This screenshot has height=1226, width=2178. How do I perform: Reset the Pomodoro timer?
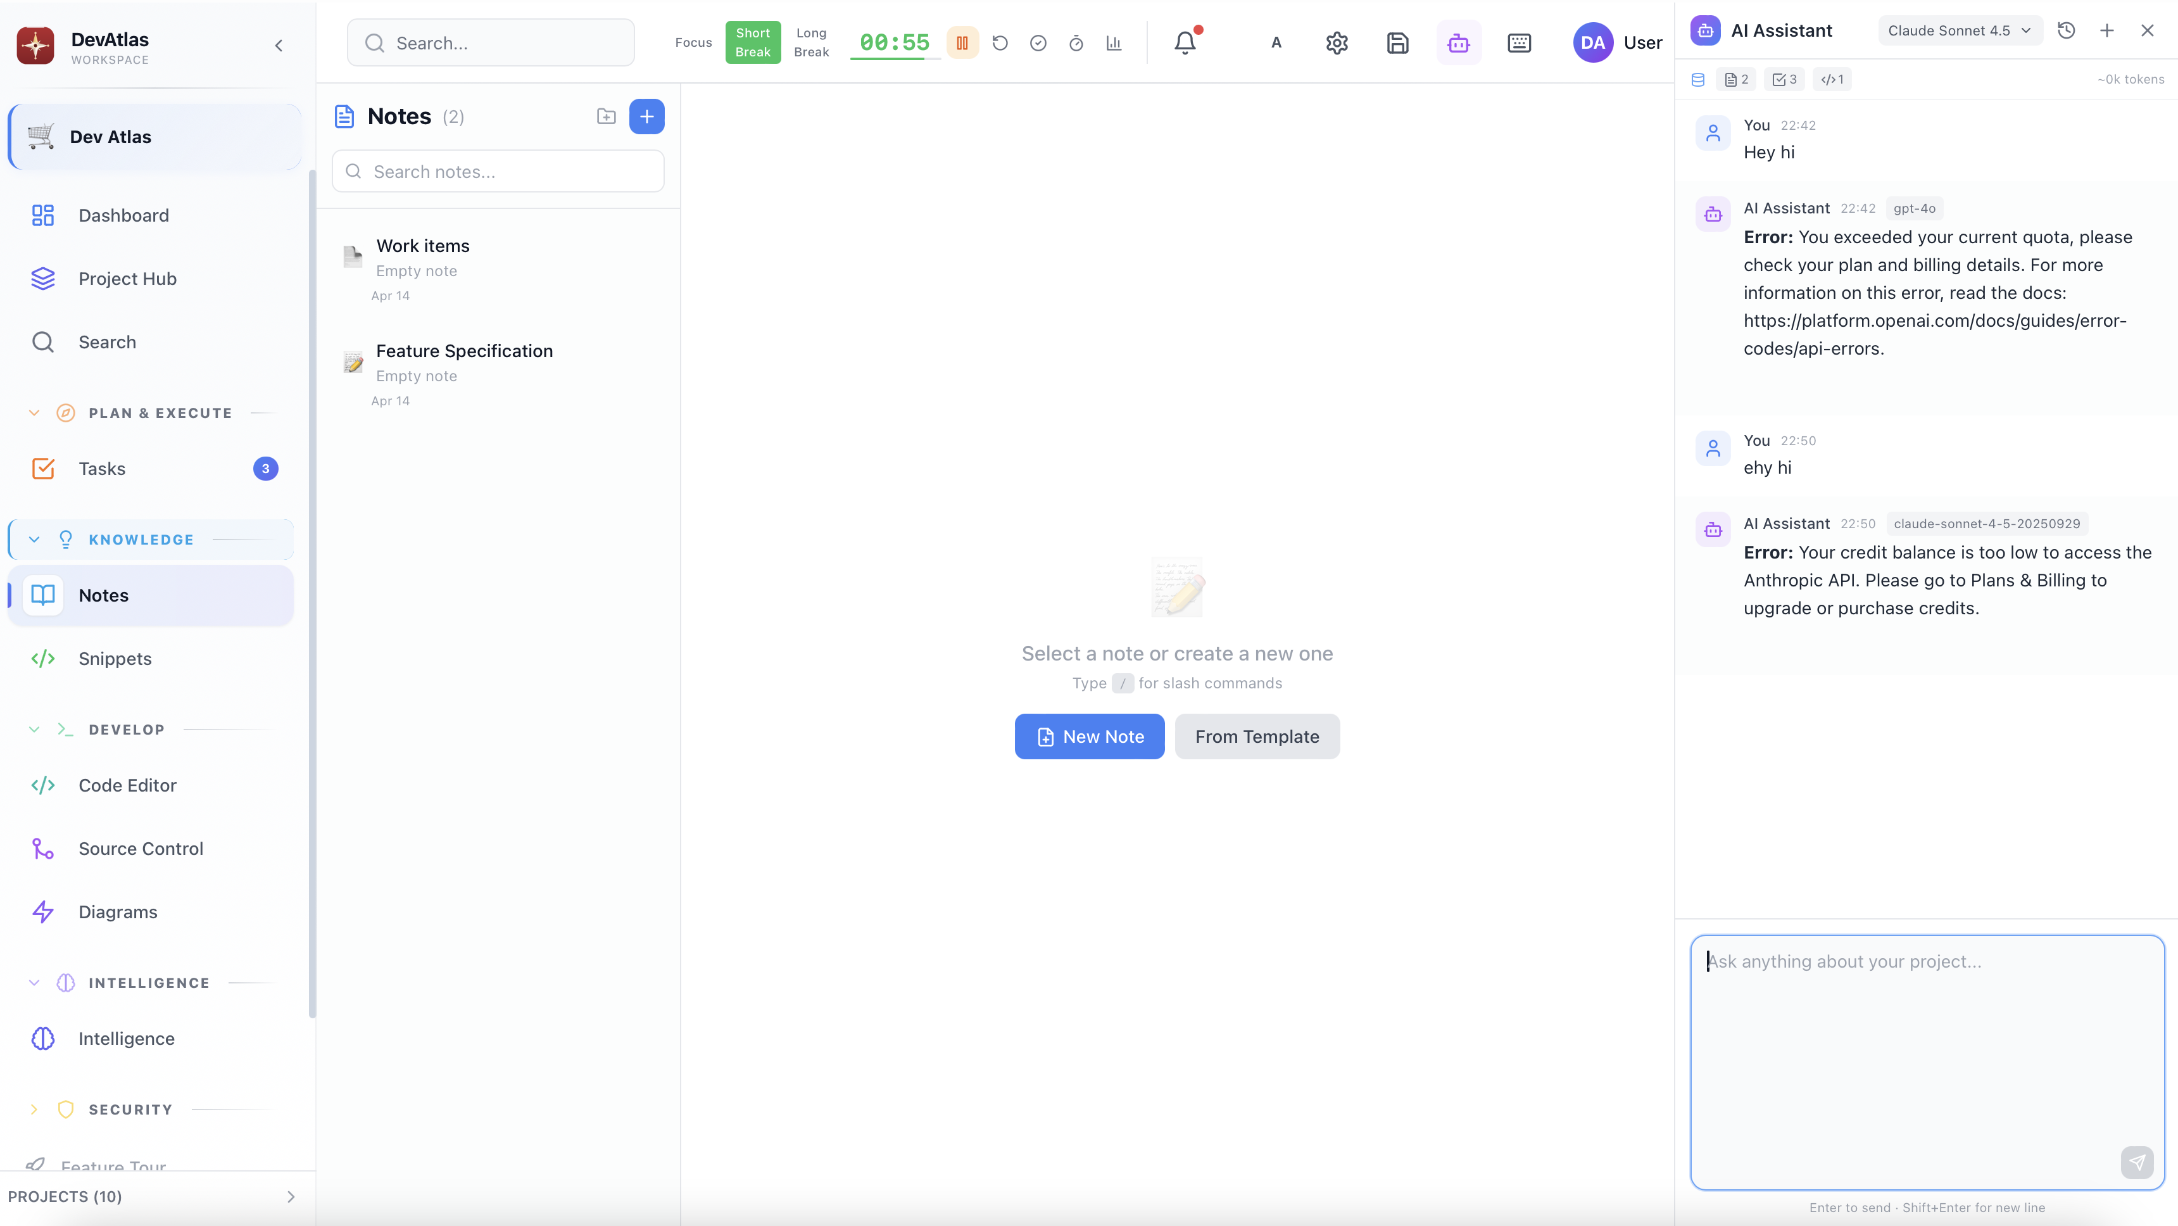(x=1000, y=42)
